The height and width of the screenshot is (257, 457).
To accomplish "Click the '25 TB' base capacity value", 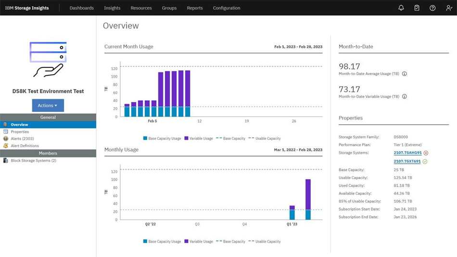I will coord(399,169).
